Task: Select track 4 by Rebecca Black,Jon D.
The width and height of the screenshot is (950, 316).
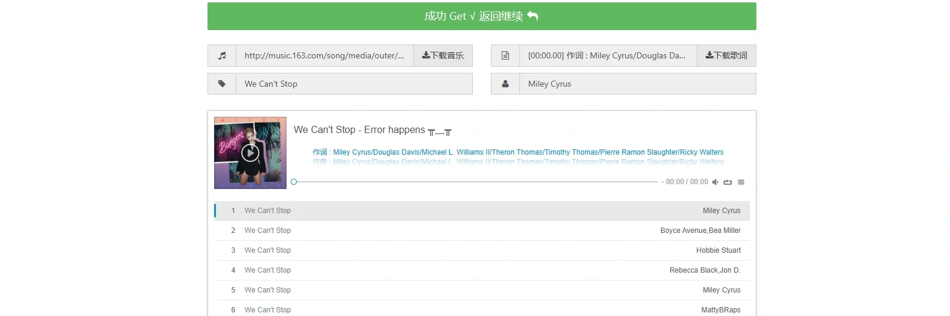Action: [x=482, y=270]
